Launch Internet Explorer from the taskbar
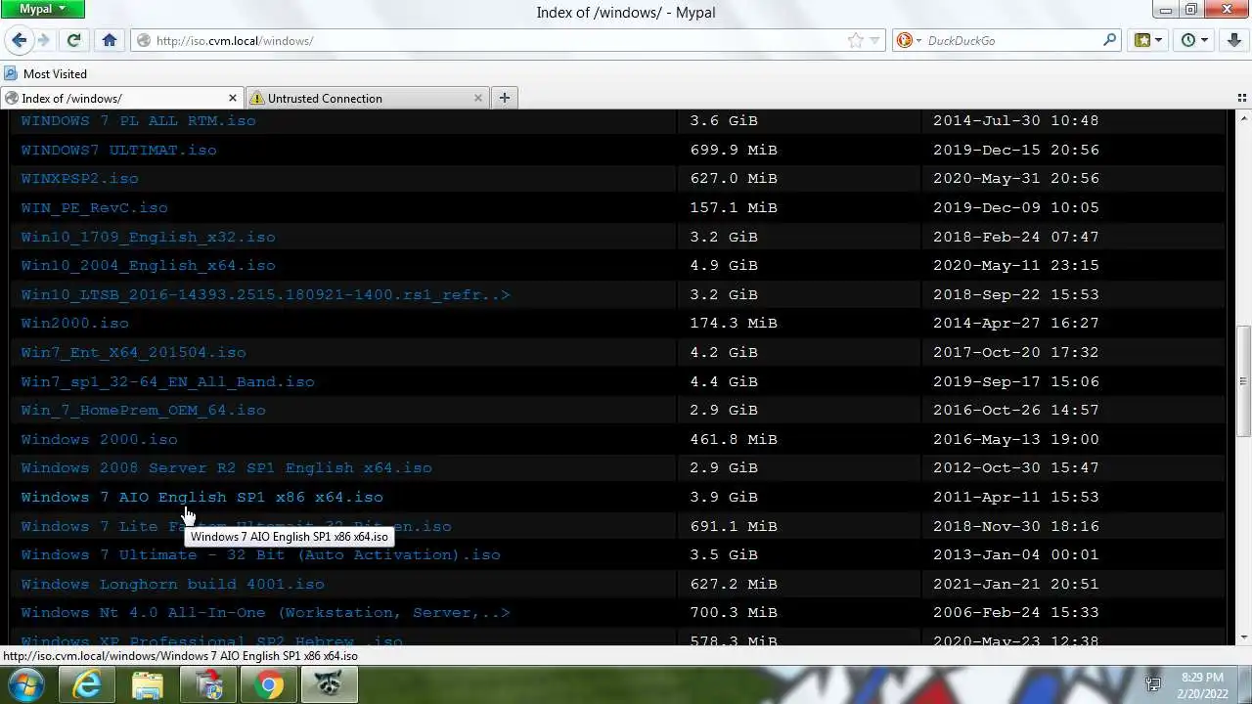Image resolution: width=1252 pixels, height=704 pixels. [x=87, y=684]
